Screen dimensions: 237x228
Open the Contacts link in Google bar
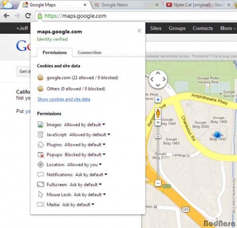(x=203, y=28)
